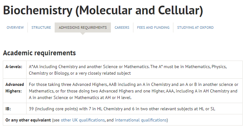
Task: Go to the Careers tab
Action: pos(122,27)
